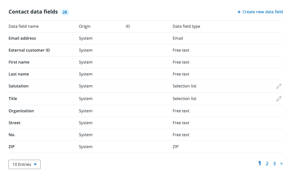Select the Email address row
Image resolution: width=291 pixels, height=172 pixels.
pos(22,38)
